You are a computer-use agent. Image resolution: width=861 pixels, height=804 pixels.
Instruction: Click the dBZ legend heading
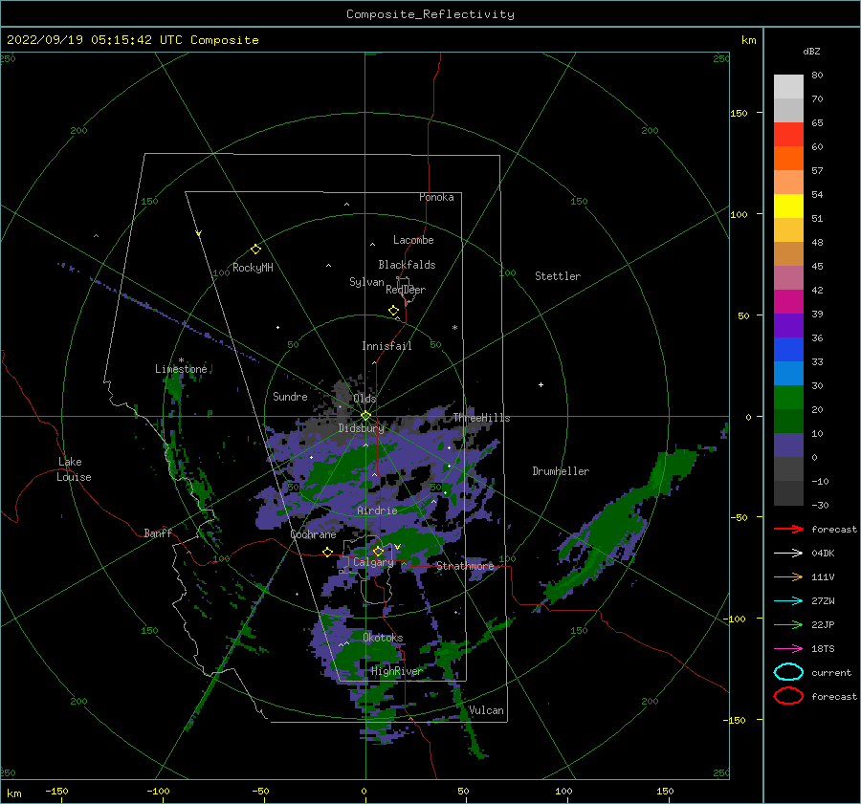811,51
